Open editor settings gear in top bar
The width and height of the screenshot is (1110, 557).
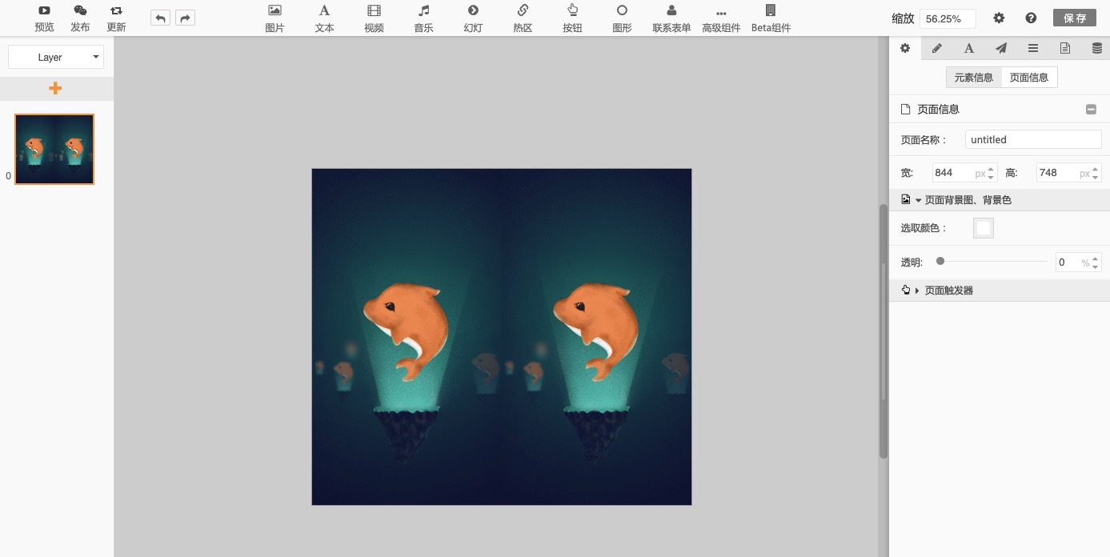999,18
